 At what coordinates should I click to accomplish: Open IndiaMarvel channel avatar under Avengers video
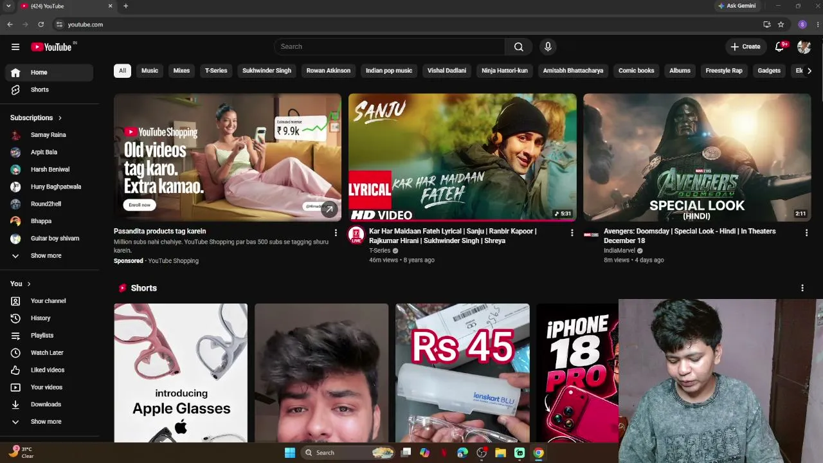click(x=591, y=235)
